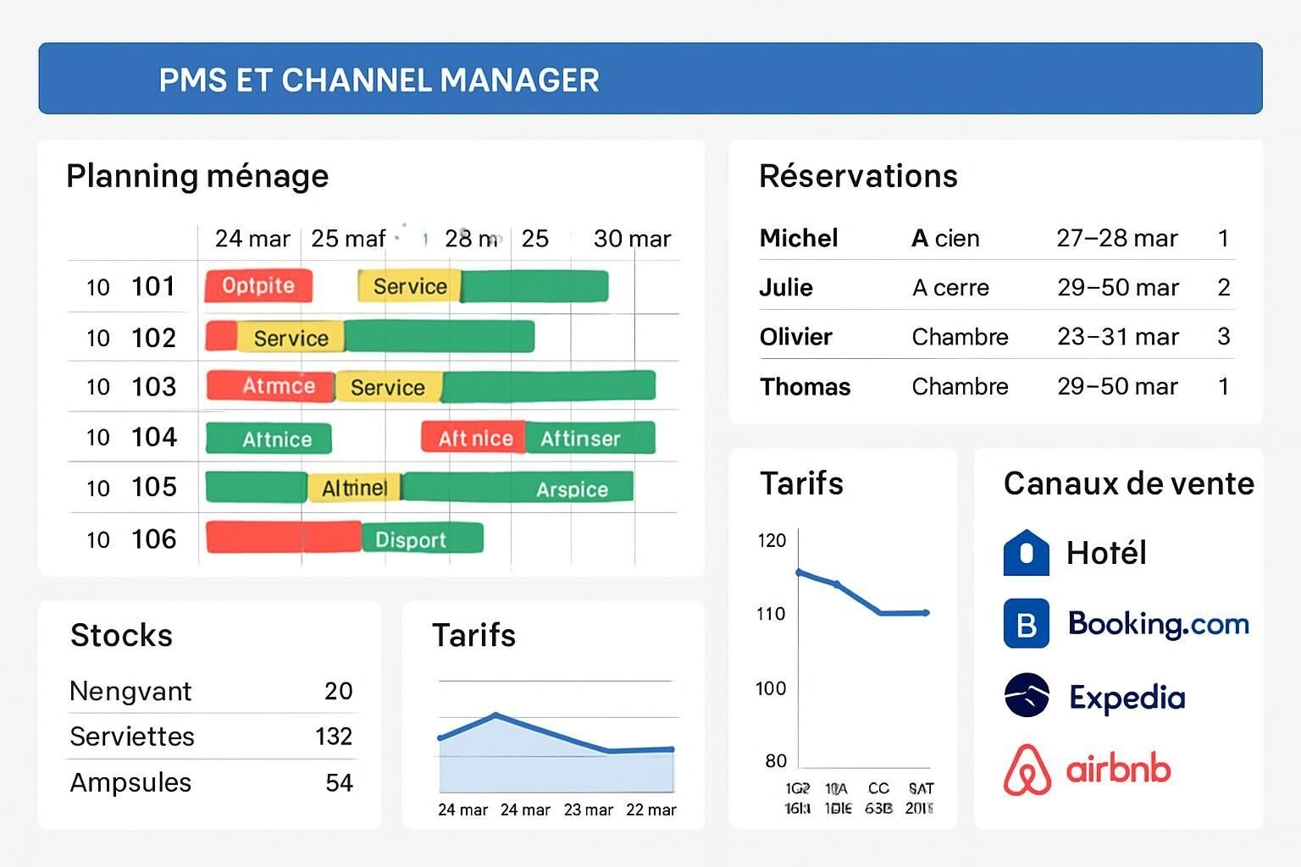Select the Hotel channel icon

pos(1025,552)
